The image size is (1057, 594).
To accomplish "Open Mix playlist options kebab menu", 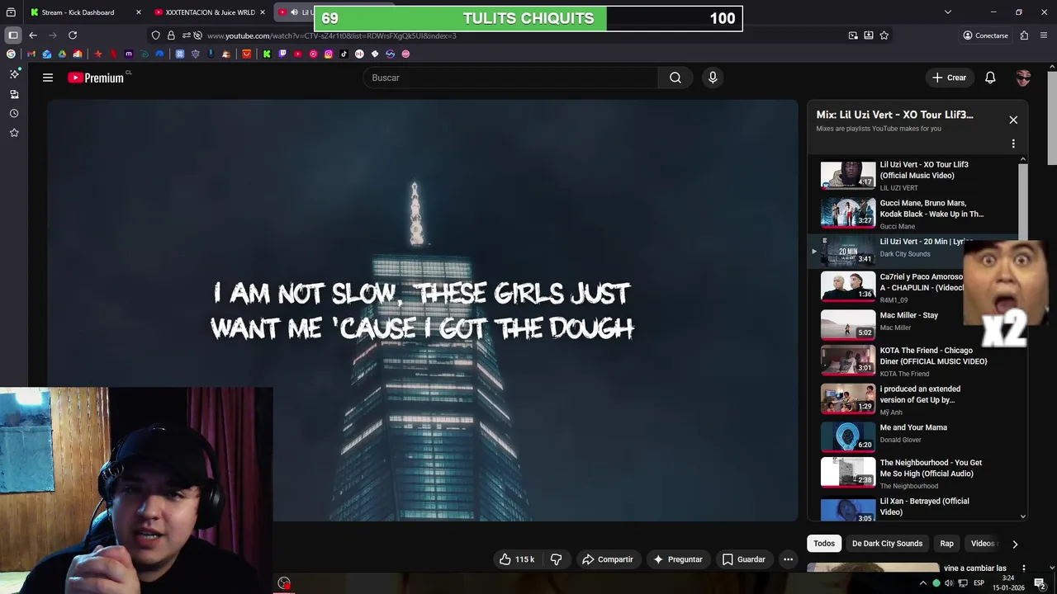I will point(1013,144).
